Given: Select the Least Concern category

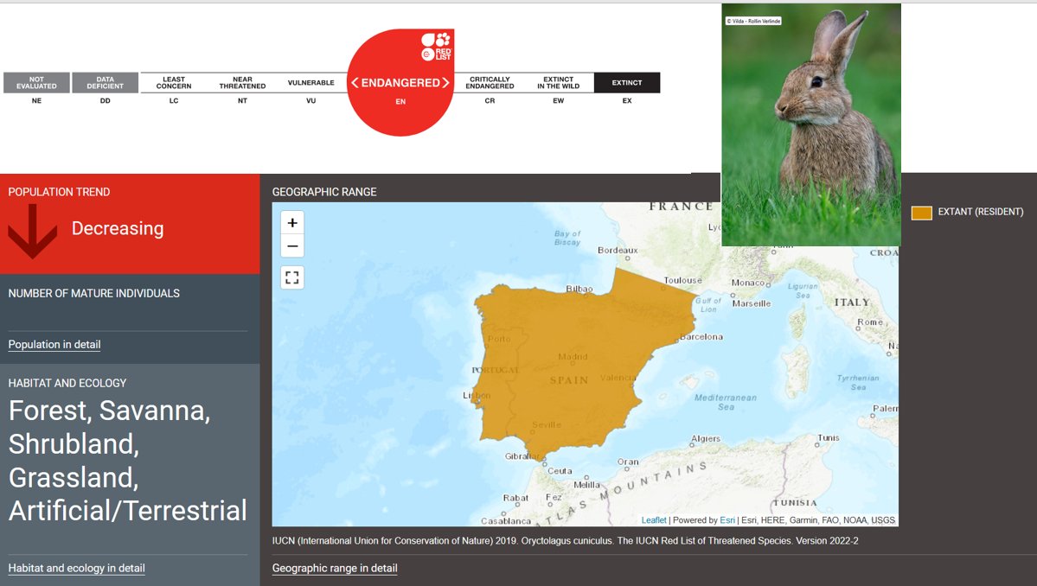Looking at the screenshot, I should point(174,83).
